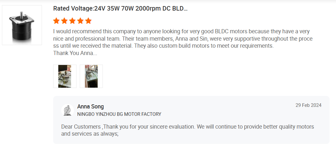Click the first orange rating star
Image resolution: width=336 pixels, height=151 pixels.
(x=56, y=21)
